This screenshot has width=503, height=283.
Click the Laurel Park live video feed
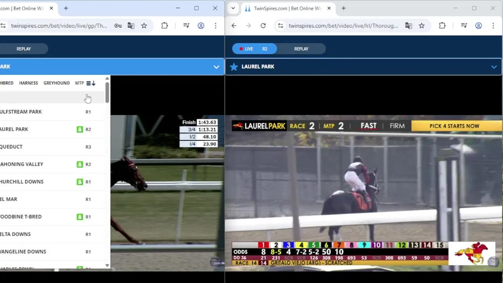[364, 193]
